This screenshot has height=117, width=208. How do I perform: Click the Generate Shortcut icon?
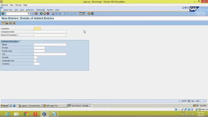[x=84, y=14]
